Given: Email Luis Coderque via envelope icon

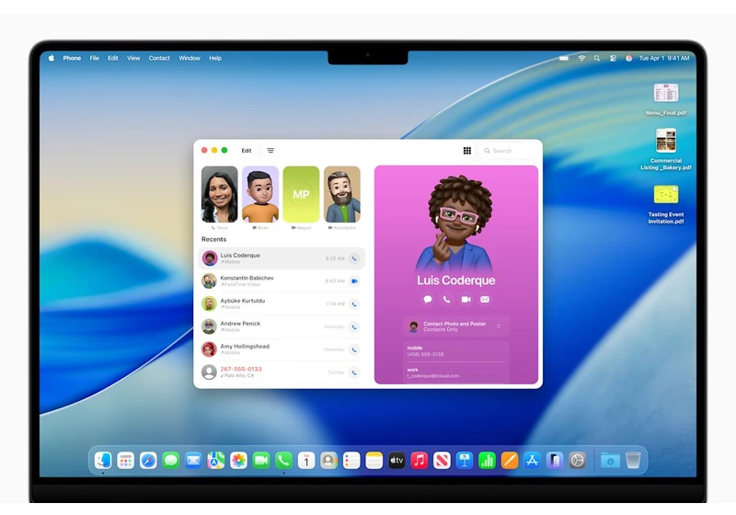Looking at the screenshot, I should click(x=485, y=299).
